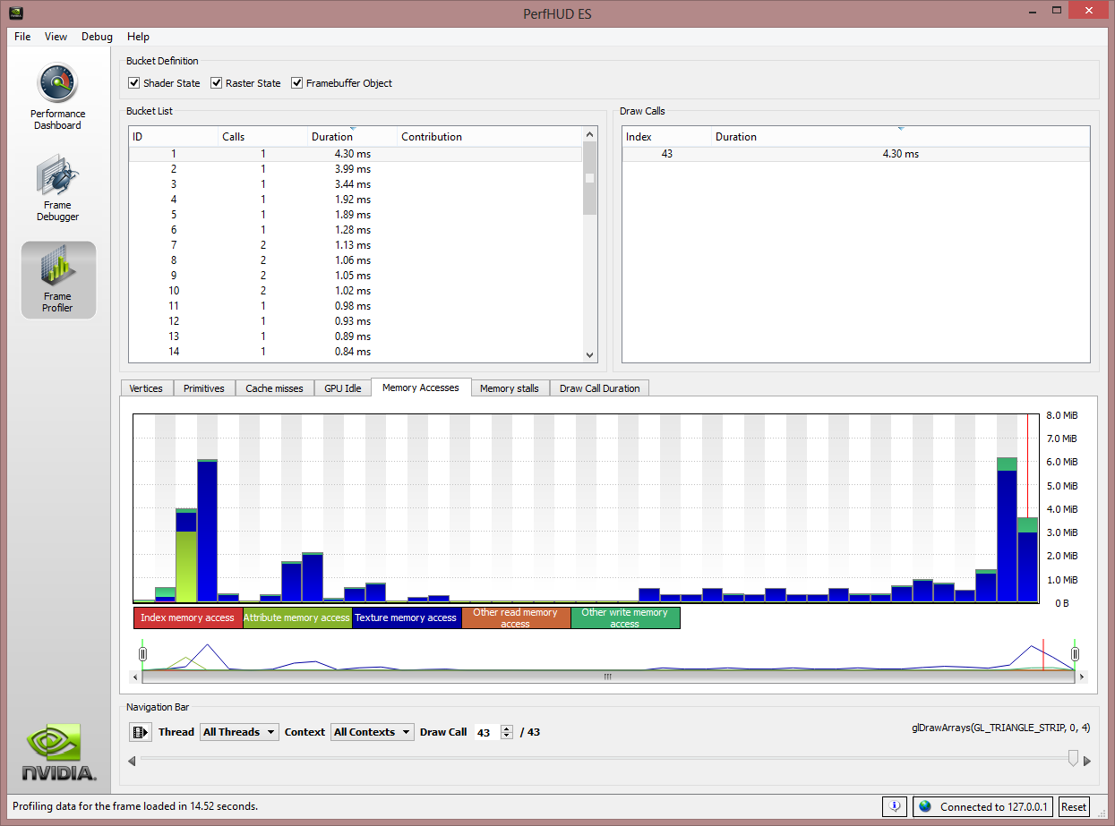Click the Other read memory access swatch
The image size is (1115, 826).
pyautogui.click(x=516, y=617)
